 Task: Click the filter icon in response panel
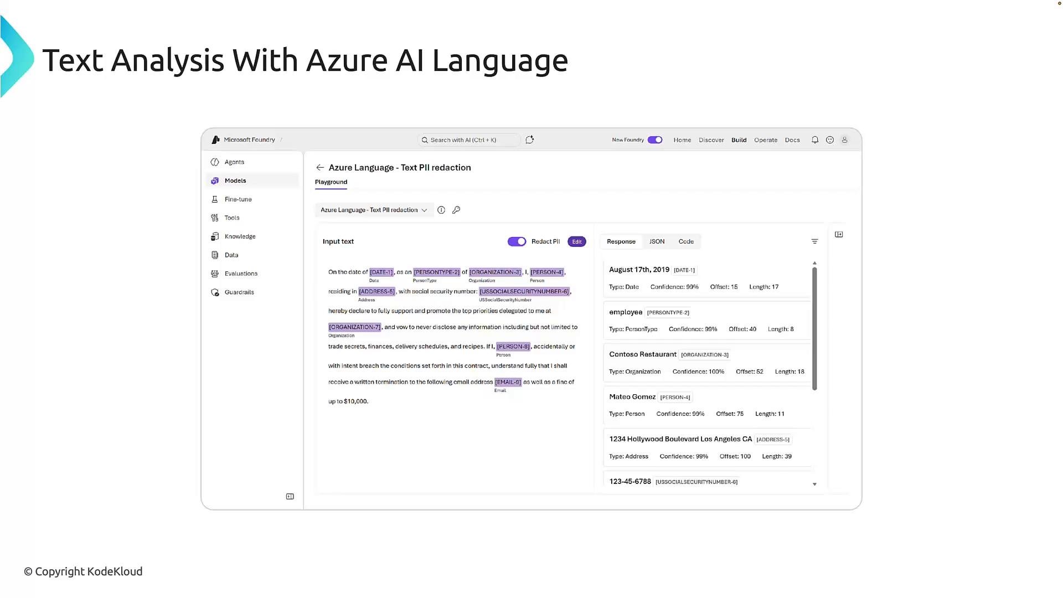coord(814,241)
